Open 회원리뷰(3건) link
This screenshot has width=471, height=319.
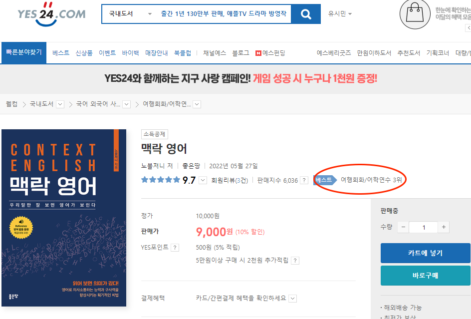click(230, 180)
